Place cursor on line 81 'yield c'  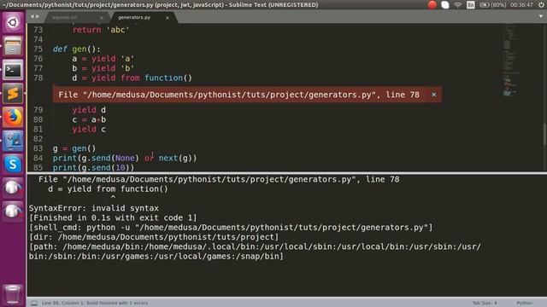coord(89,130)
